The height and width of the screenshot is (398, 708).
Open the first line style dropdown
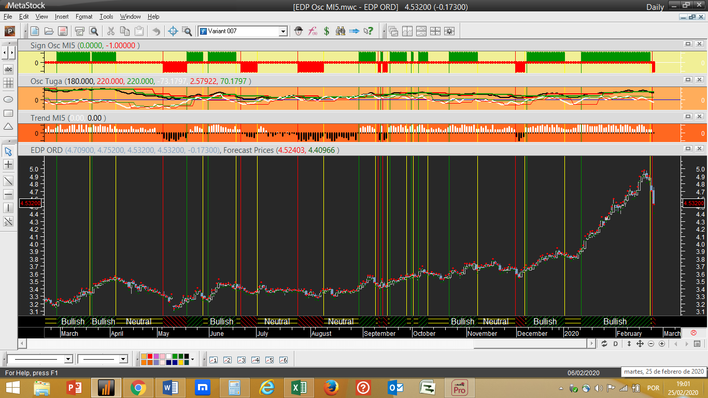(68, 359)
